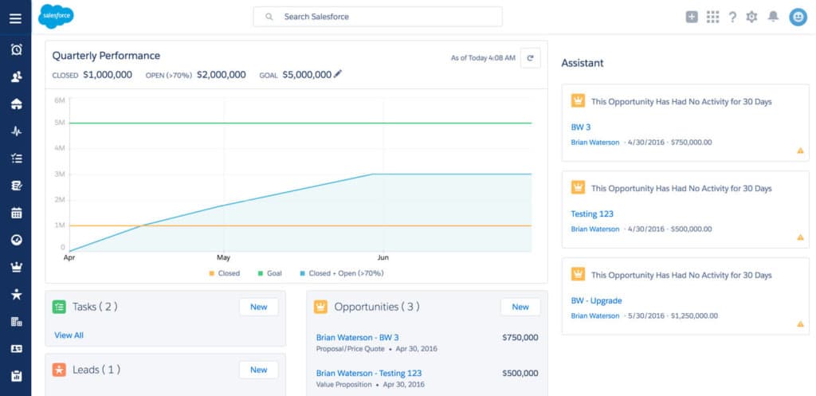Click the Quarterly Performance heading
Screen dimensions: 816x396
[106, 56]
